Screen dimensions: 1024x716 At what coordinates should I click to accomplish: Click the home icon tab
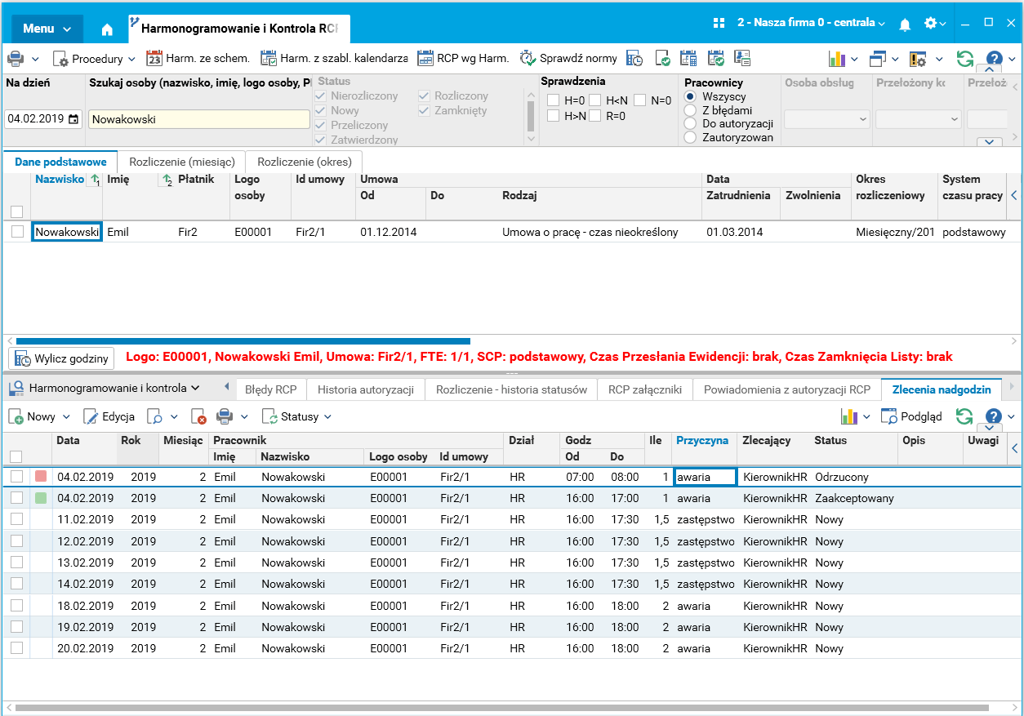coord(107,29)
